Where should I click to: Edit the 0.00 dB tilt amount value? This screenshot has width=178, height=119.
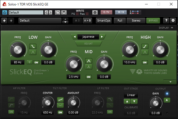pyautogui.click(x=73, y=112)
